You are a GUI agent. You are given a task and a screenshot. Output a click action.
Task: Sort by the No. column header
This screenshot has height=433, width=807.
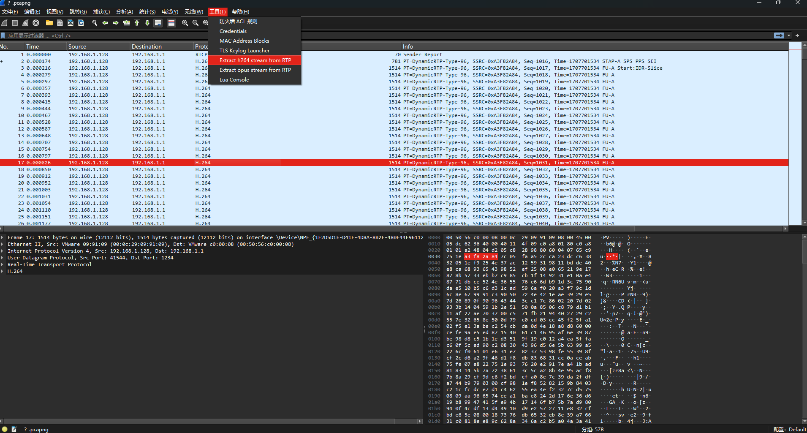(12, 46)
